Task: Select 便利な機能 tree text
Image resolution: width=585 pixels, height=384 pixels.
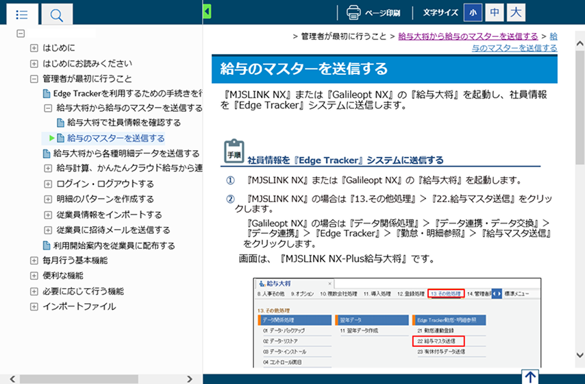Action: (63, 276)
